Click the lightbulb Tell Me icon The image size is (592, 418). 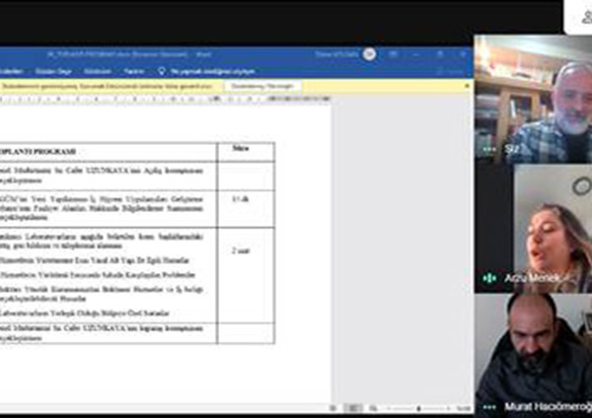coord(162,71)
